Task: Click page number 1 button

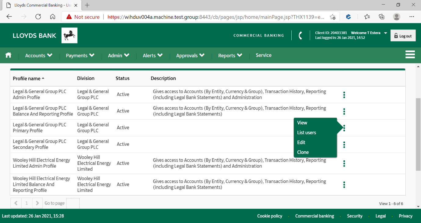Action: [x=27, y=203]
